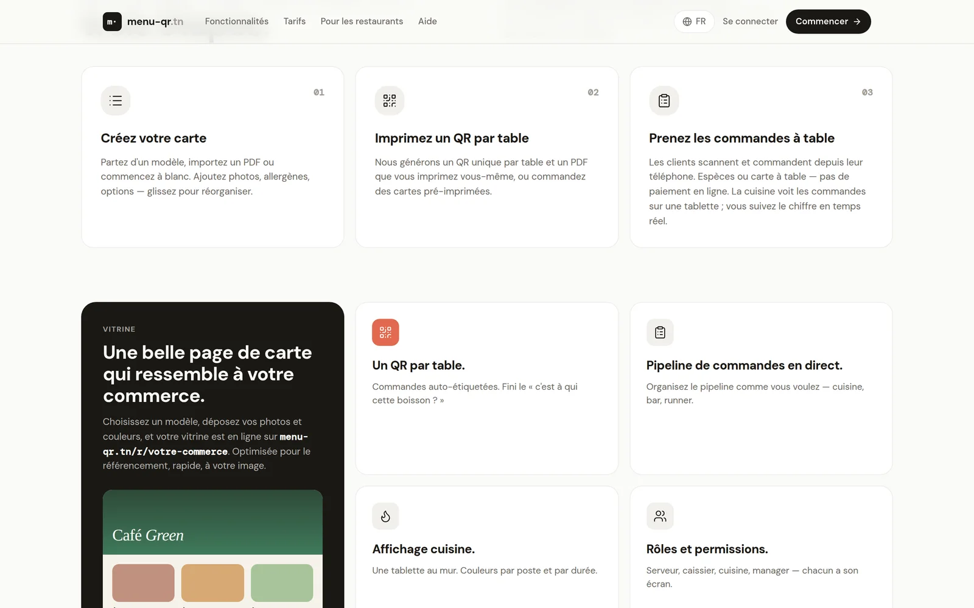
Task: Click the menu-qr.tn brand name
Action: pyautogui.click(x=155, y=21)
